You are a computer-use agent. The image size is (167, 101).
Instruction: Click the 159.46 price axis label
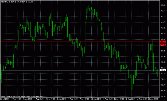tap(163, 51)
